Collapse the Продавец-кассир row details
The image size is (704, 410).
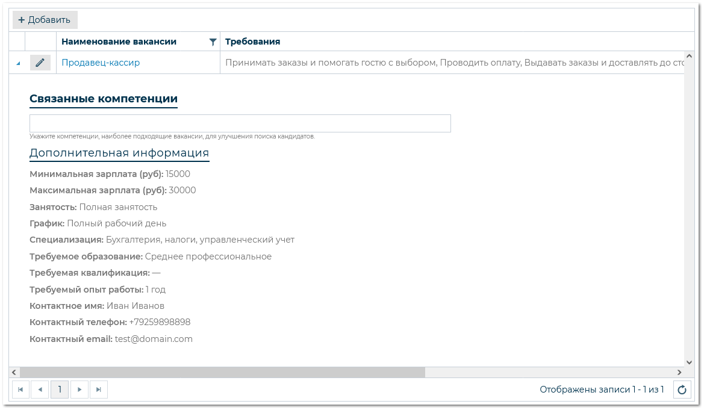(17, 63)
